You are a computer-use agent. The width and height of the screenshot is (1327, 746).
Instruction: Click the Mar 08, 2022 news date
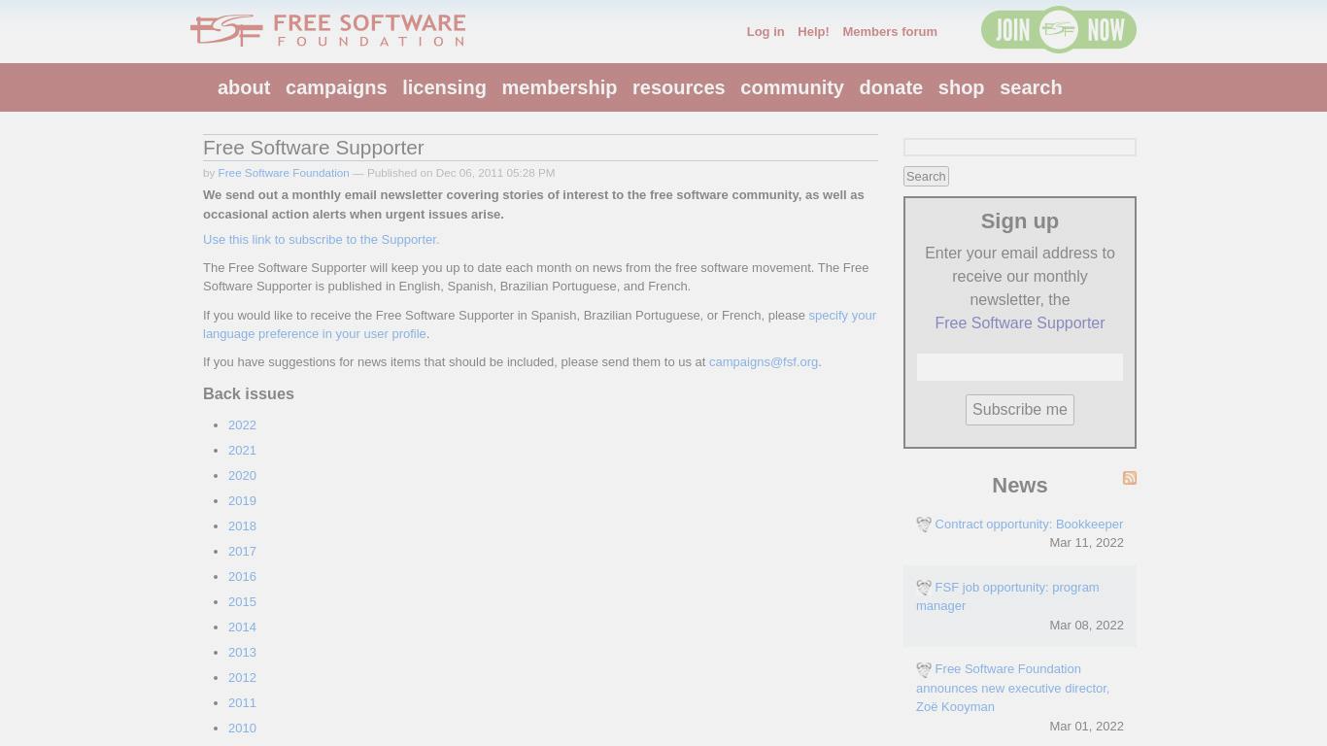pos(1086,626)
